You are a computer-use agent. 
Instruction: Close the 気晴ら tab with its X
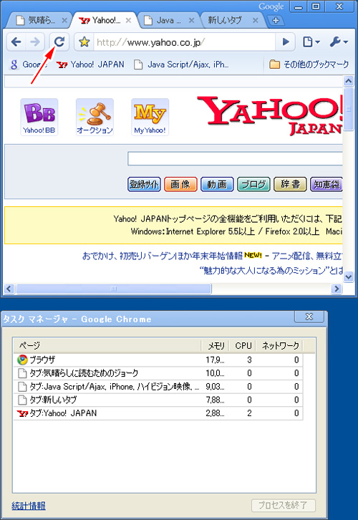tap(64, 21)
